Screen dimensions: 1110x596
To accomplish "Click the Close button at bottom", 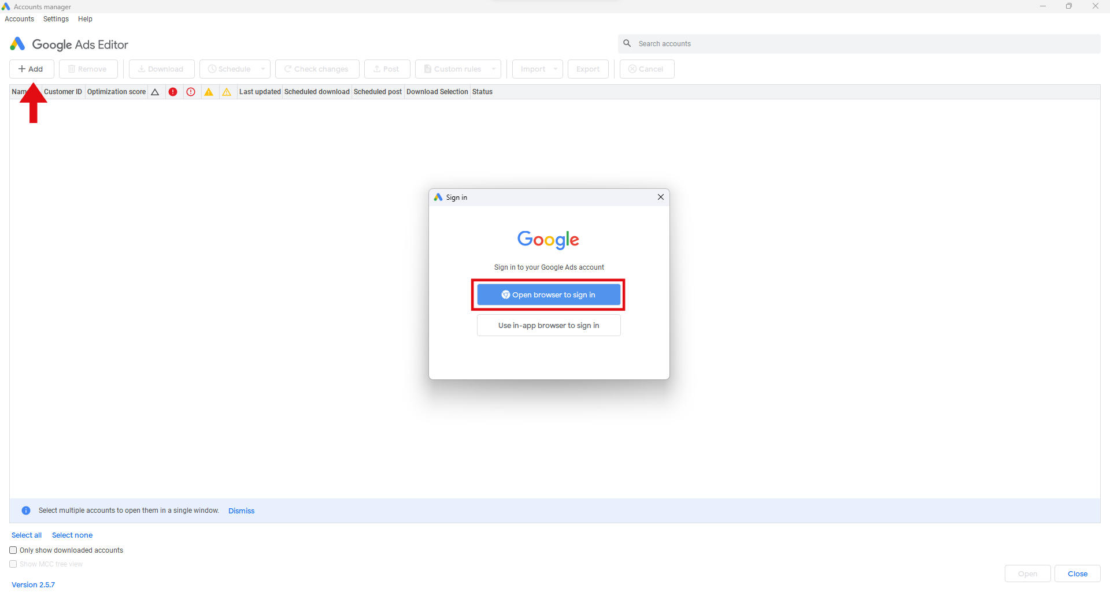I will pos(1078,573).
